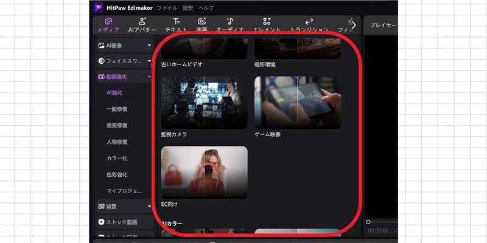Open the ファイル menu

pos(167,9)
